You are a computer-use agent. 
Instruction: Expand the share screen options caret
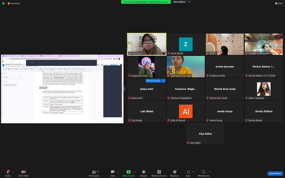click(134, 172)
